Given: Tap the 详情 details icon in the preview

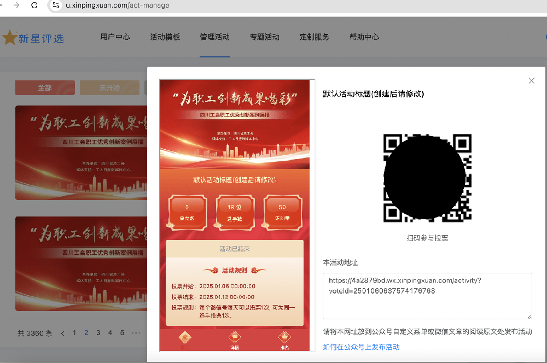Looking at the screenshot, I should (235, 340).
